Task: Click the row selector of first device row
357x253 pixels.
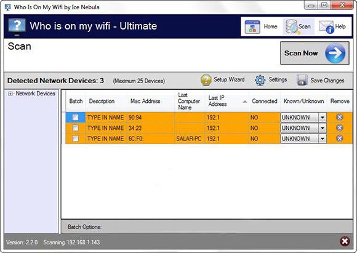Action: pos(64,118)
